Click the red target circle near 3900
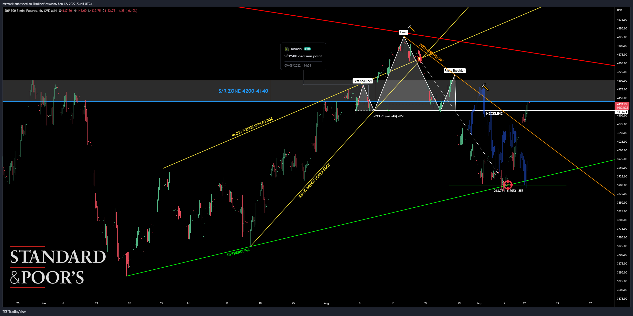 [x=508, y=185]
